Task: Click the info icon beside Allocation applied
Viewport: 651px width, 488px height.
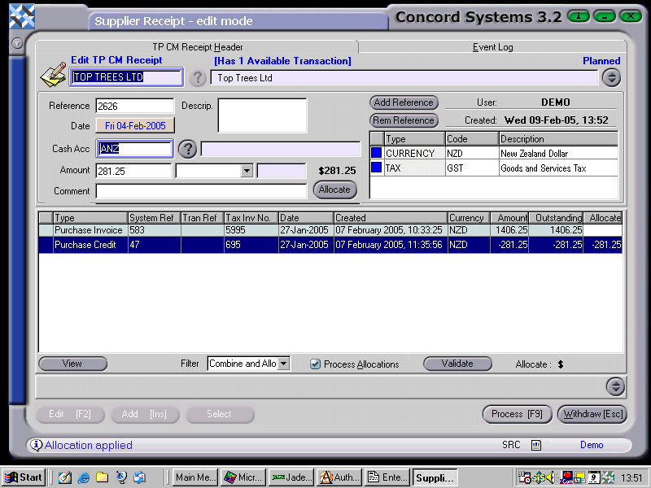Action: 36,445
